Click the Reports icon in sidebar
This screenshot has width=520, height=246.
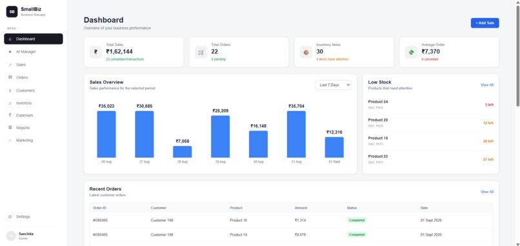point(10,127)
